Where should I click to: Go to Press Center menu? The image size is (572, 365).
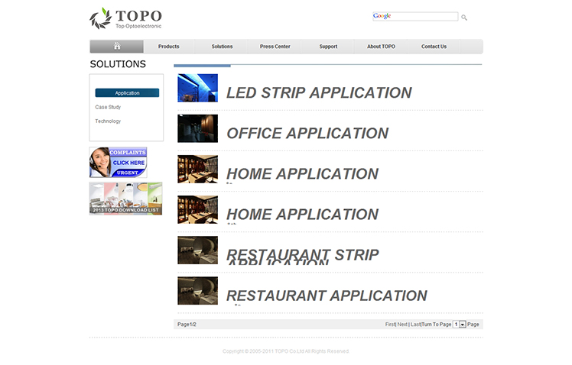pyautogui.click(x=275, y=47)
